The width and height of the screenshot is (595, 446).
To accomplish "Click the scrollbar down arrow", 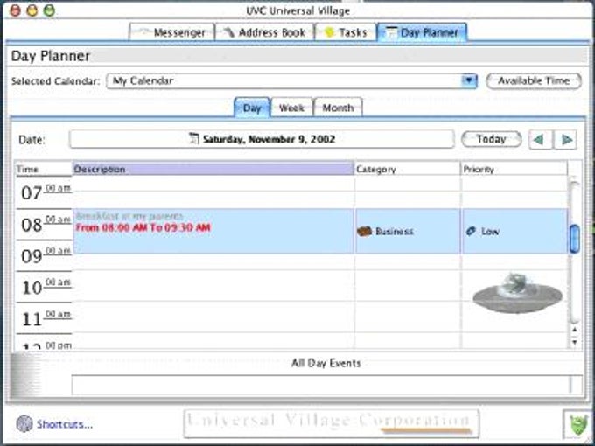I will (x=575, y=342).
